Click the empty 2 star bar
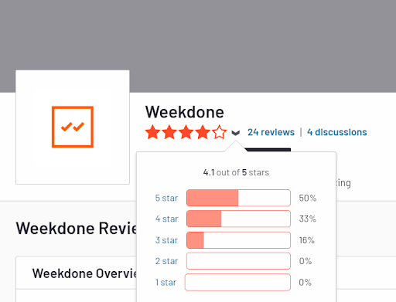Image resolution: width=396 pixels, height=302 pixels. coord(238,261)
